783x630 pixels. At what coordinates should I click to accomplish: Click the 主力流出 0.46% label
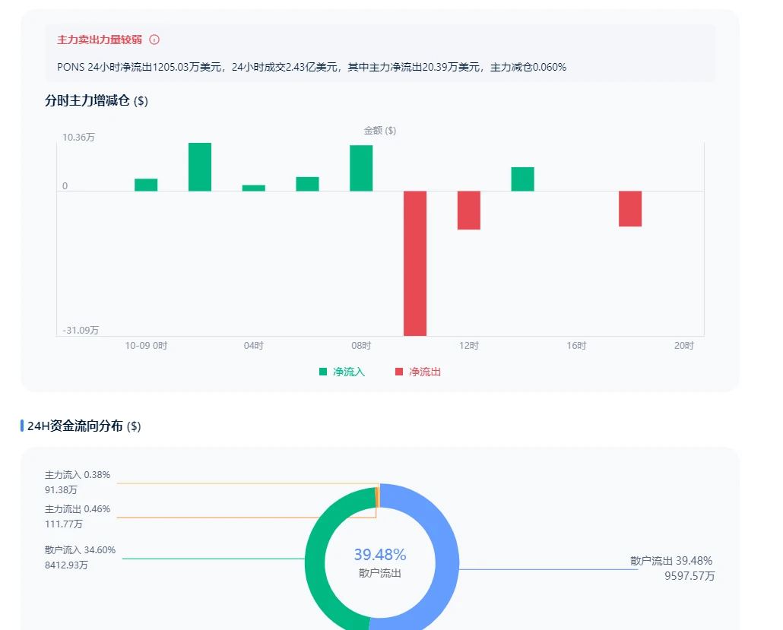click(x=78, y=509)
